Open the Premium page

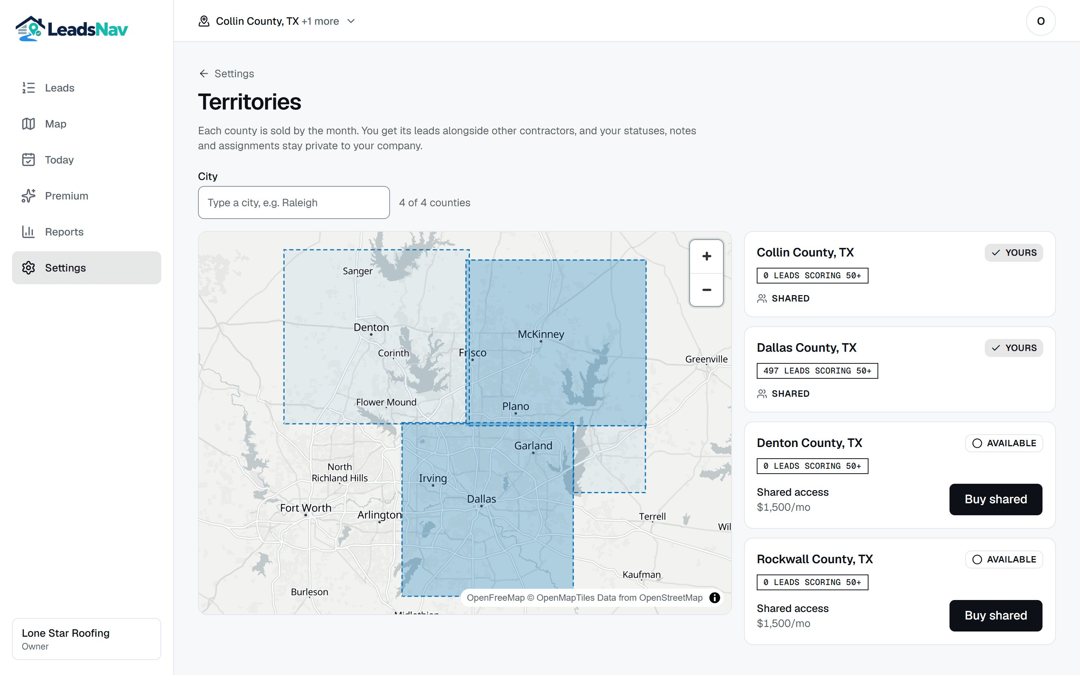pyautogui.click(x=87, y=195)
